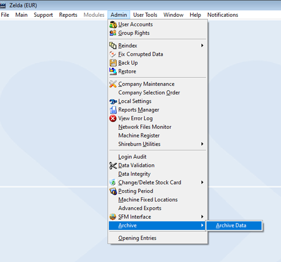
Task: Click the Data Validation scissors icon
Action: [x=113, y=165]
